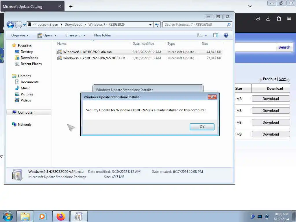Click the catalog Search button

(284, 47)
